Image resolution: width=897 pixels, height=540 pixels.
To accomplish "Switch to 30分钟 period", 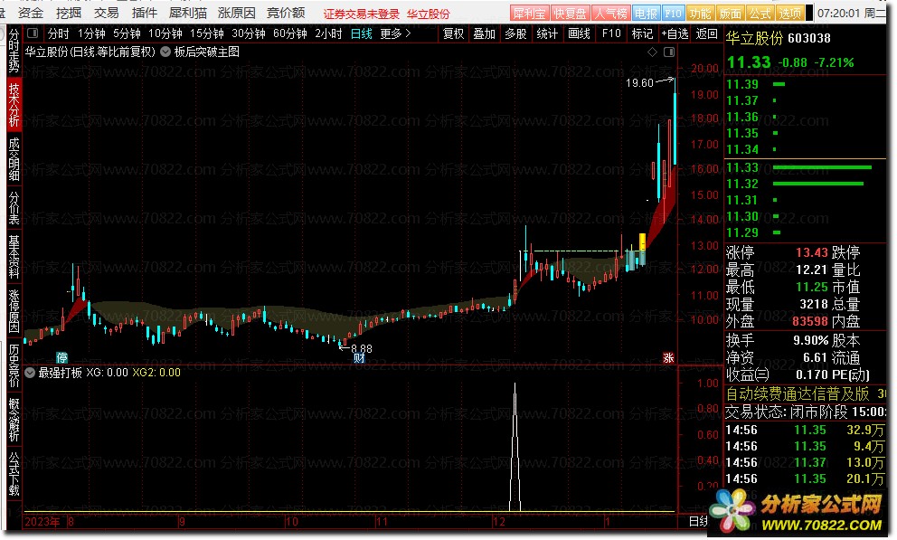I will (x=249, y=33).
